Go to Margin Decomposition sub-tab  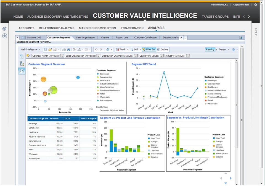(97, 28)
